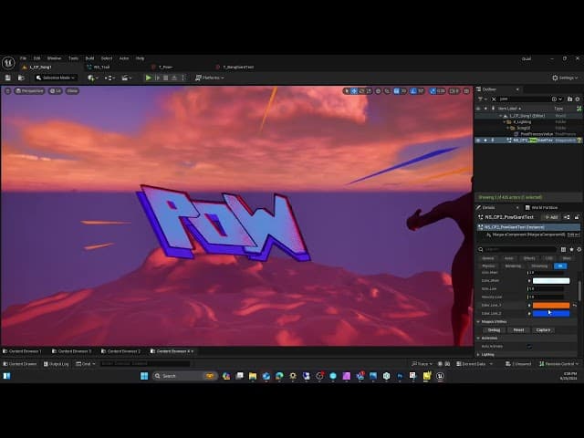The height and width of the screenshot is (438, 584).
Task: Click the Play button in the toolbar
Action: pyautogui.click(x=149, y=78)
